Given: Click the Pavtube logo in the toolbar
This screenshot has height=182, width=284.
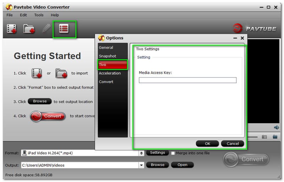Looking at the screenshot, I should pos(255,28).
